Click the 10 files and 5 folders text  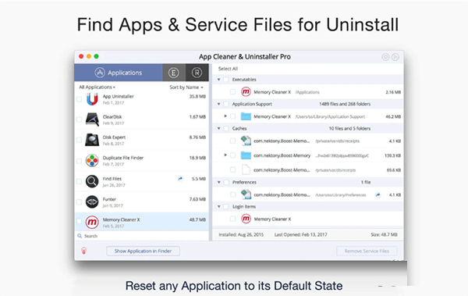pyautogui.click(x=349, y=129)
